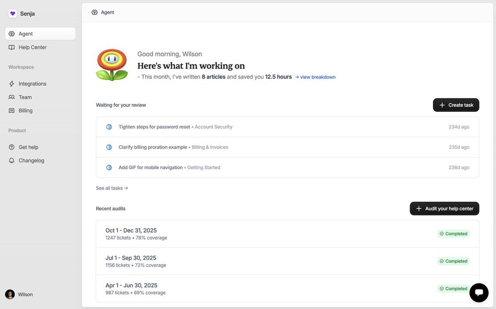Open Help Center from sidebar
The height and width of the screenshot is (309, 496).
(33, 47)
